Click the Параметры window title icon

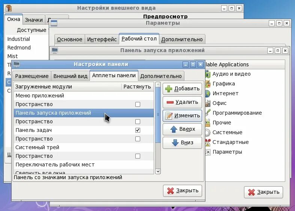(x=54, y=23)
